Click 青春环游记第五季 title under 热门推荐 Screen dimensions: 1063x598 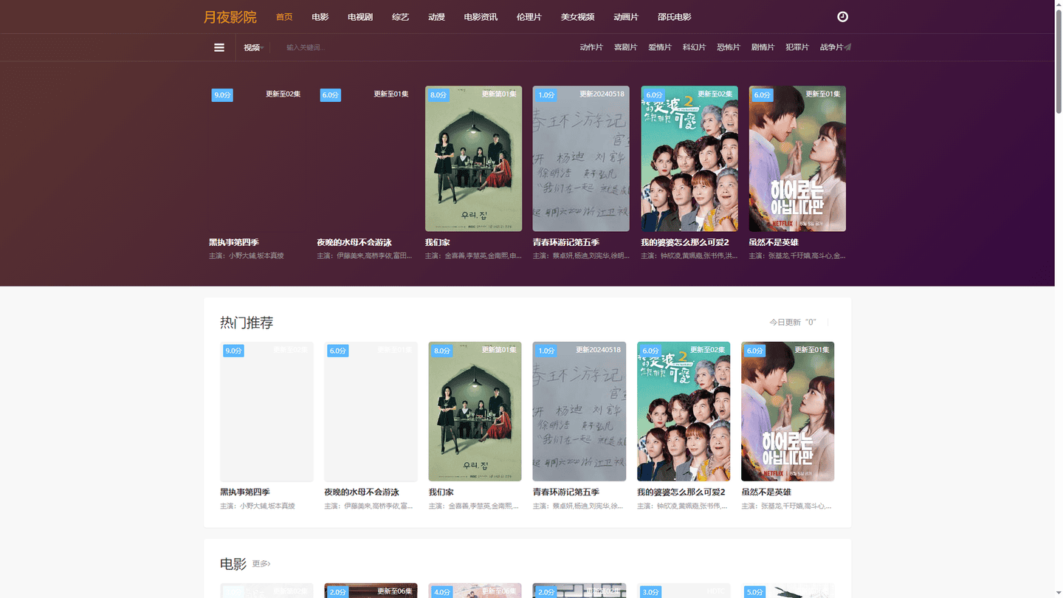(566, 492)
